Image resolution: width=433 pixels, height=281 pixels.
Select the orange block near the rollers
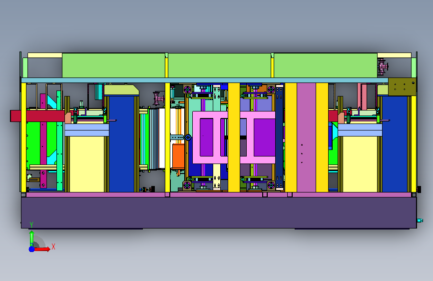click(x=178, y=155)
